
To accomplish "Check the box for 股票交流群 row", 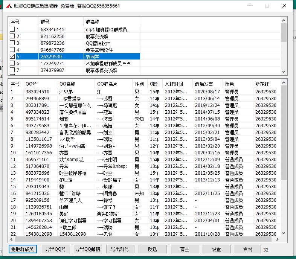I will pyautogui.click(x=12, y=36).
